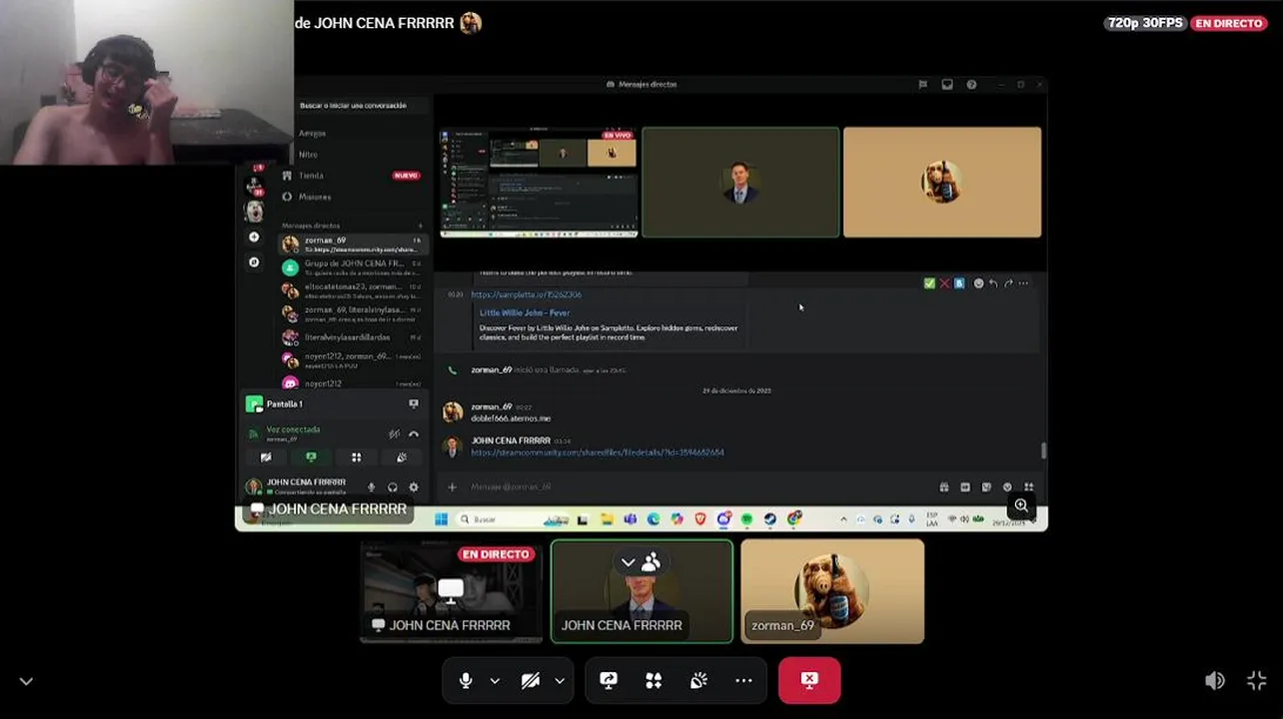Toggle user panel headphones deafen

393,487
